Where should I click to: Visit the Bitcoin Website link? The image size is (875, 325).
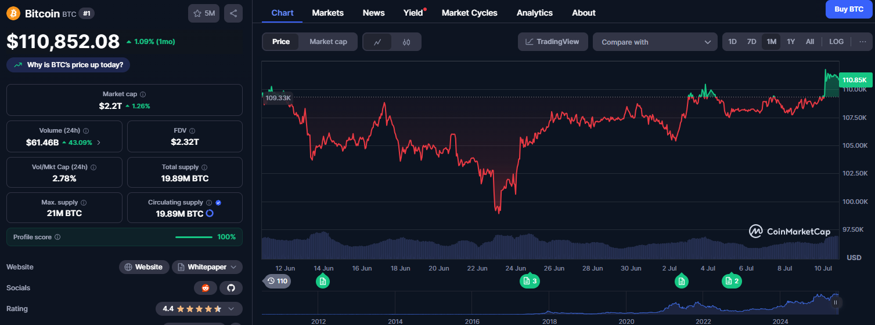[145, 267]
